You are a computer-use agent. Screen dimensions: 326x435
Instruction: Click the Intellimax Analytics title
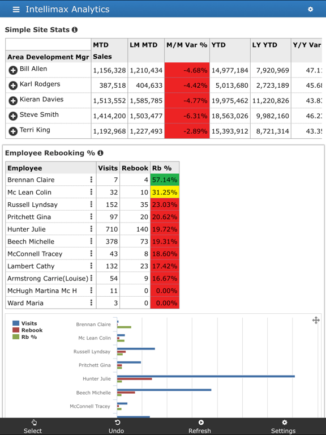[68, 10]
